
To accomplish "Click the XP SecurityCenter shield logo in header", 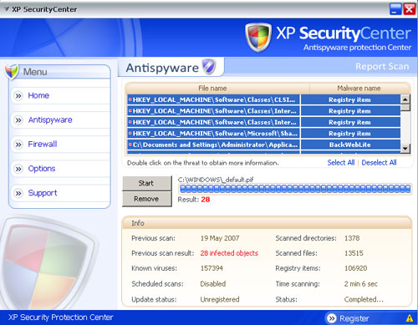I will point(258,38).
